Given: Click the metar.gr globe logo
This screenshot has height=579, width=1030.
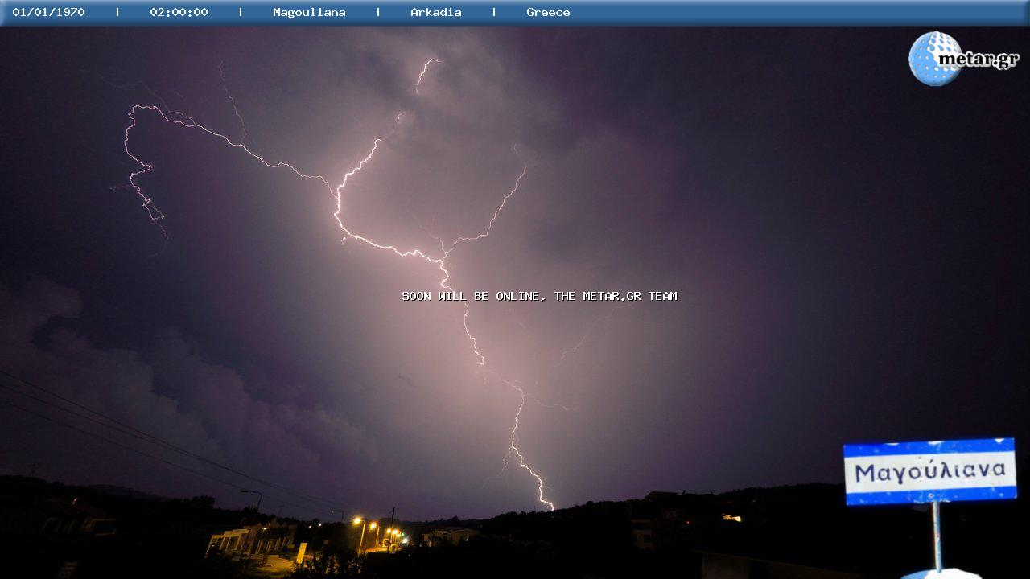Looking at the screenshot, I should (x=963, y=59).
